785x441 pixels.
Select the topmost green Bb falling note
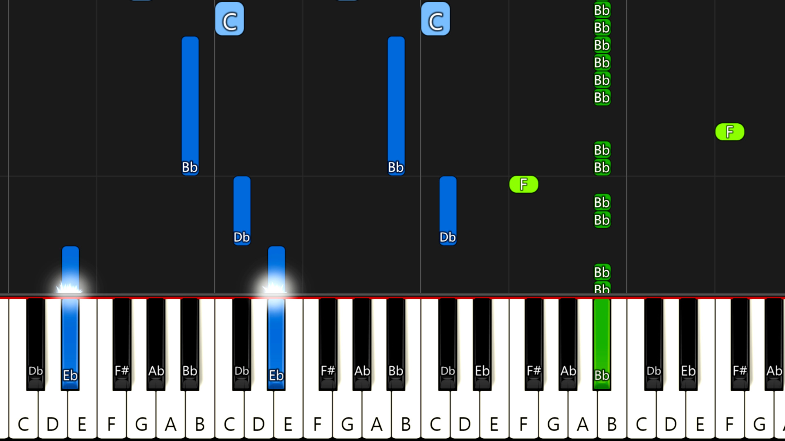tap(602, 10)
